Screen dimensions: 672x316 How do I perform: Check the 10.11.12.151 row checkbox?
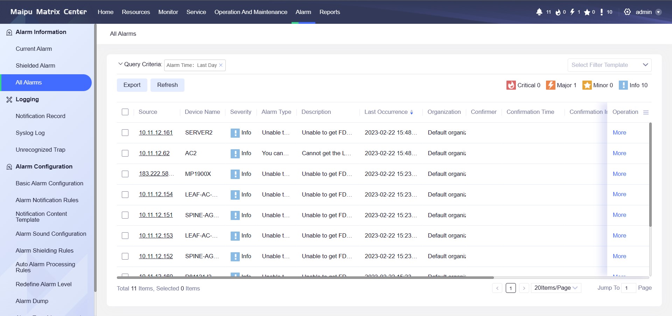click(125, 215)
